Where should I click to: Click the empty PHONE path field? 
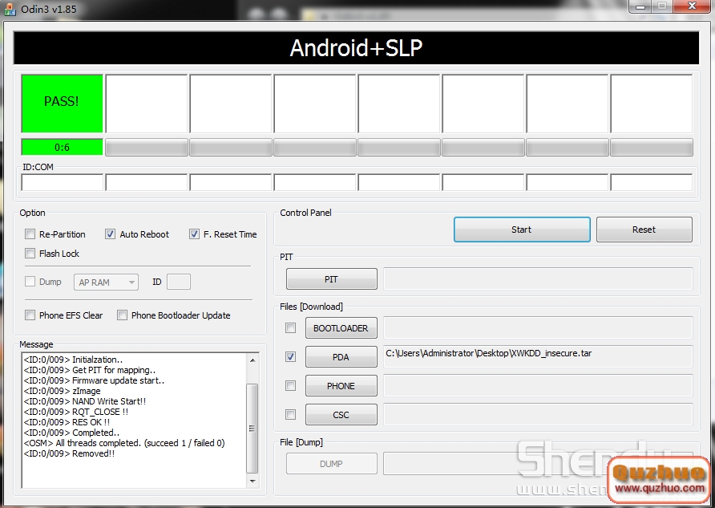point(538,386)
